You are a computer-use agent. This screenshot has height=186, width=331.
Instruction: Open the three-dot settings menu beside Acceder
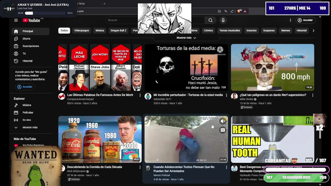pos(290,20)
